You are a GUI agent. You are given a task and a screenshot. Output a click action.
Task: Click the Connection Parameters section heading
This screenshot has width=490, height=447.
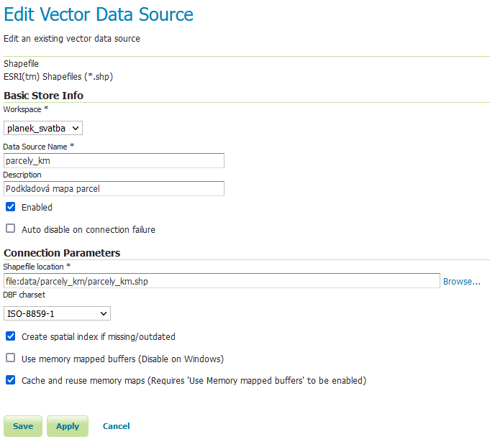click(62, 253)
